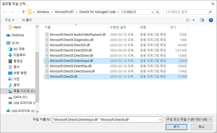
Task: Click the 추가 button
Action: tap(176, 127)
